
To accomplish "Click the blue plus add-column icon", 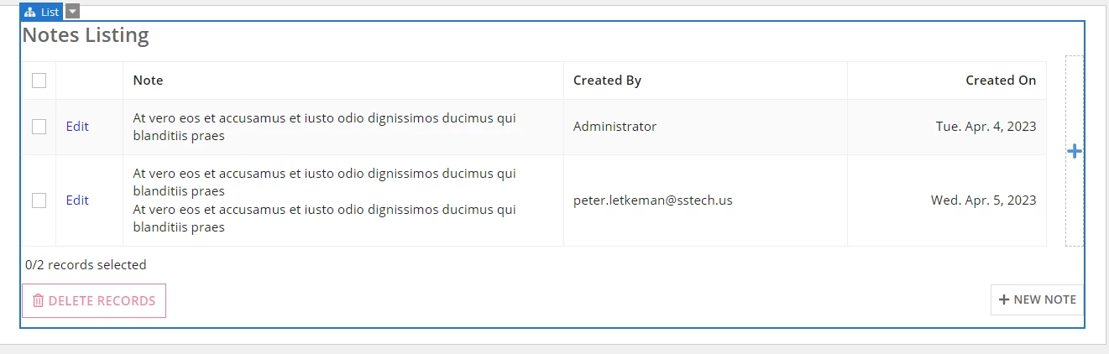I will (1075, 151).
